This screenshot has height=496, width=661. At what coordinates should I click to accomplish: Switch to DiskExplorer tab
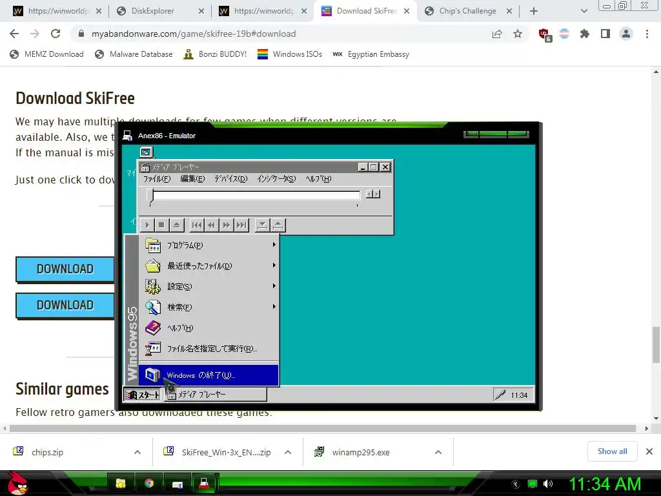pos(160,11)
